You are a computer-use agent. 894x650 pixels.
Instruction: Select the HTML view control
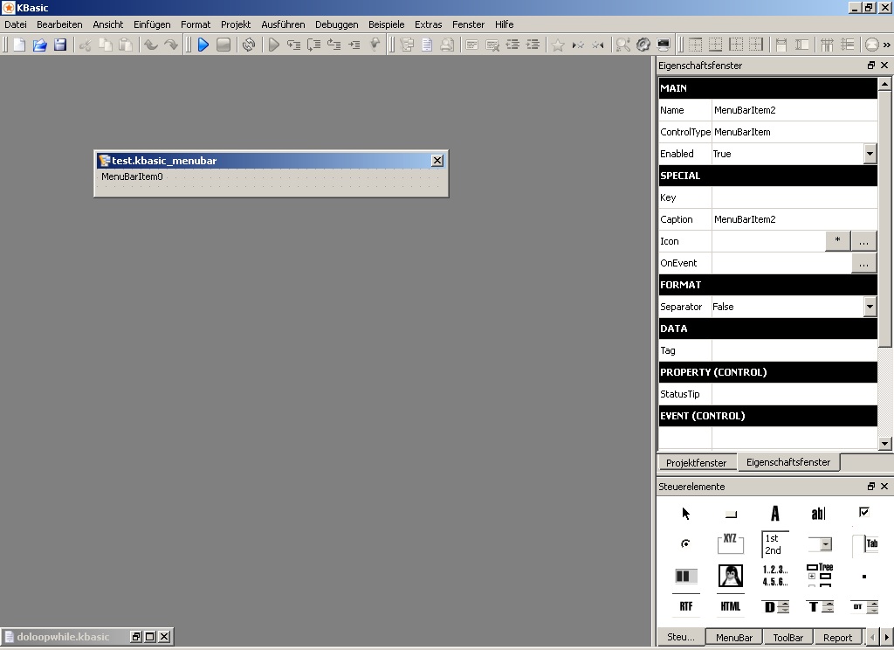tap(730, 606)
